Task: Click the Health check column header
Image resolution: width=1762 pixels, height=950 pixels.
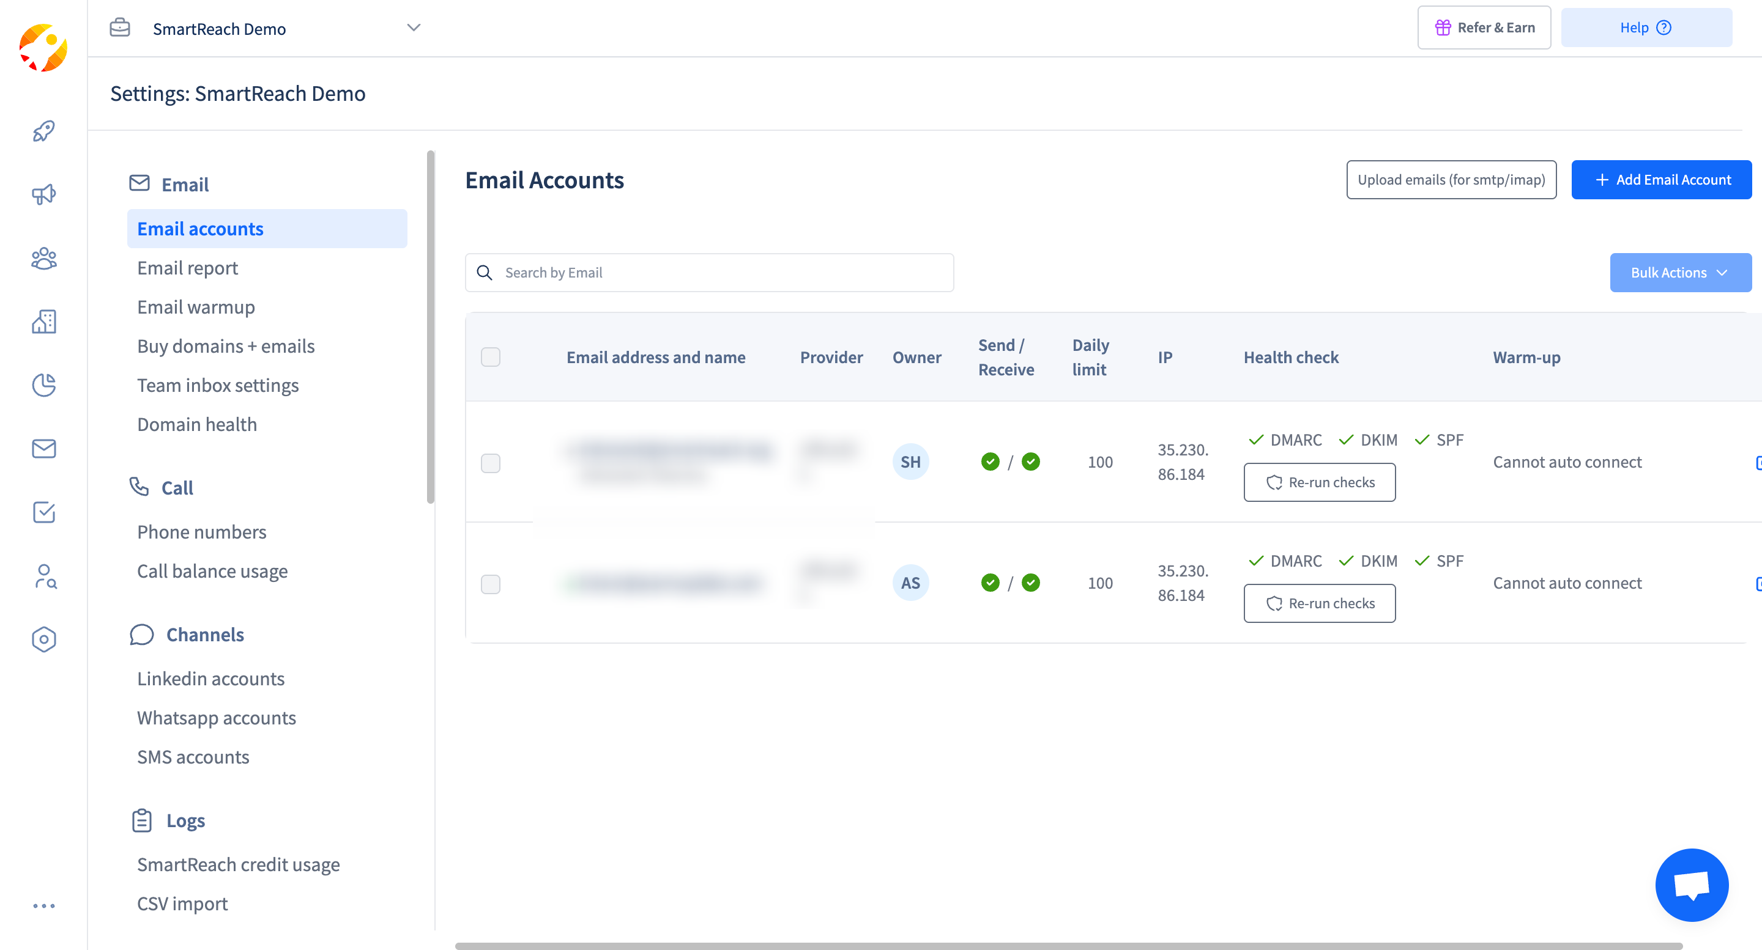Action: (x=1291, y=358)
